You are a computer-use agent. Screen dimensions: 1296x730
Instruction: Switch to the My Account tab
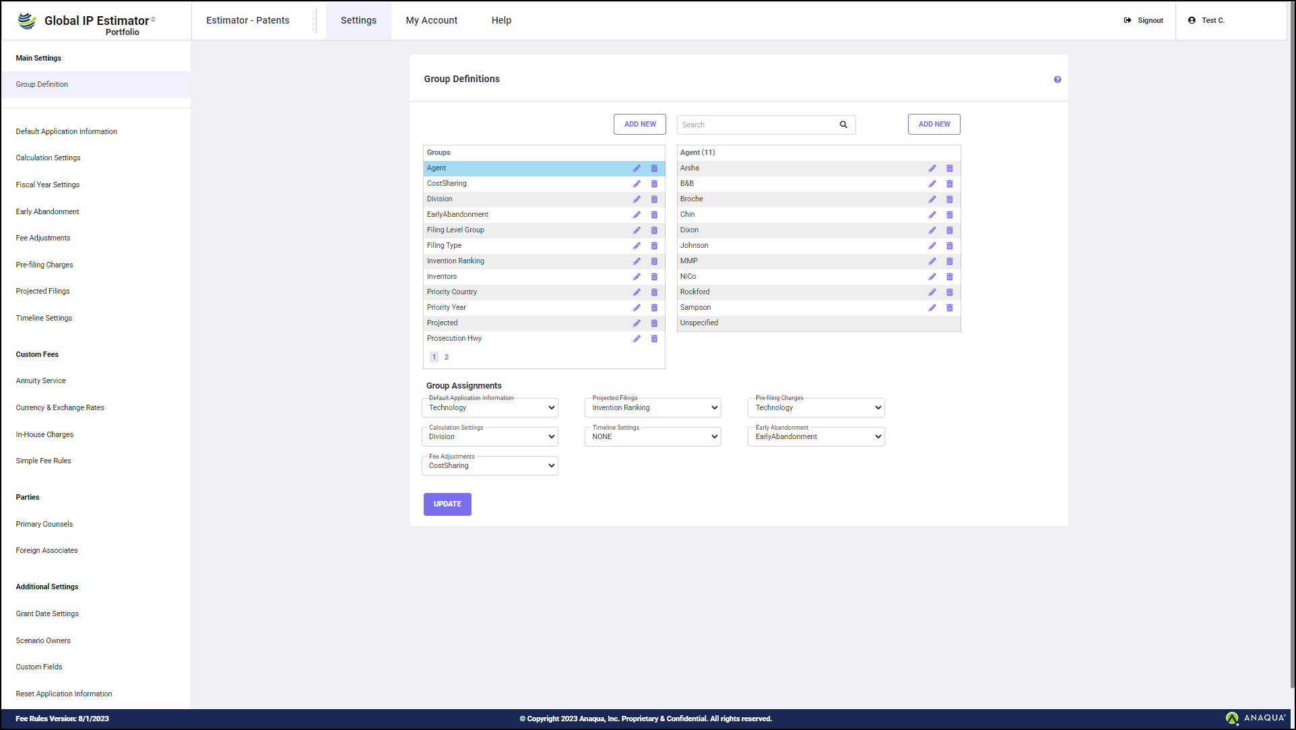431,20
